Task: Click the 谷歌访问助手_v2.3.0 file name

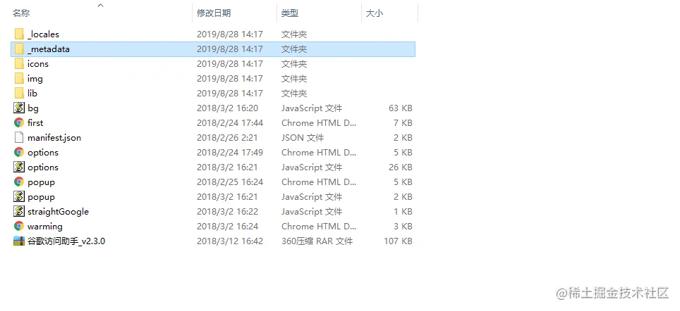Action: point(66,241)
